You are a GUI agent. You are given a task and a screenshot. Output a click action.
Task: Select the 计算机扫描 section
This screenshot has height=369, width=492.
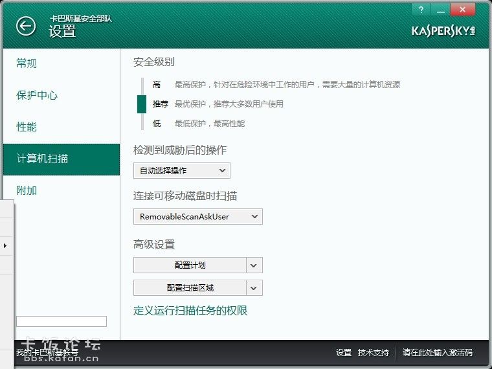[61, 159]
